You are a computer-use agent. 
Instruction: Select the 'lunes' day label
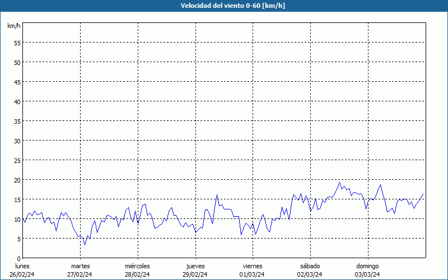click(22, 266)
